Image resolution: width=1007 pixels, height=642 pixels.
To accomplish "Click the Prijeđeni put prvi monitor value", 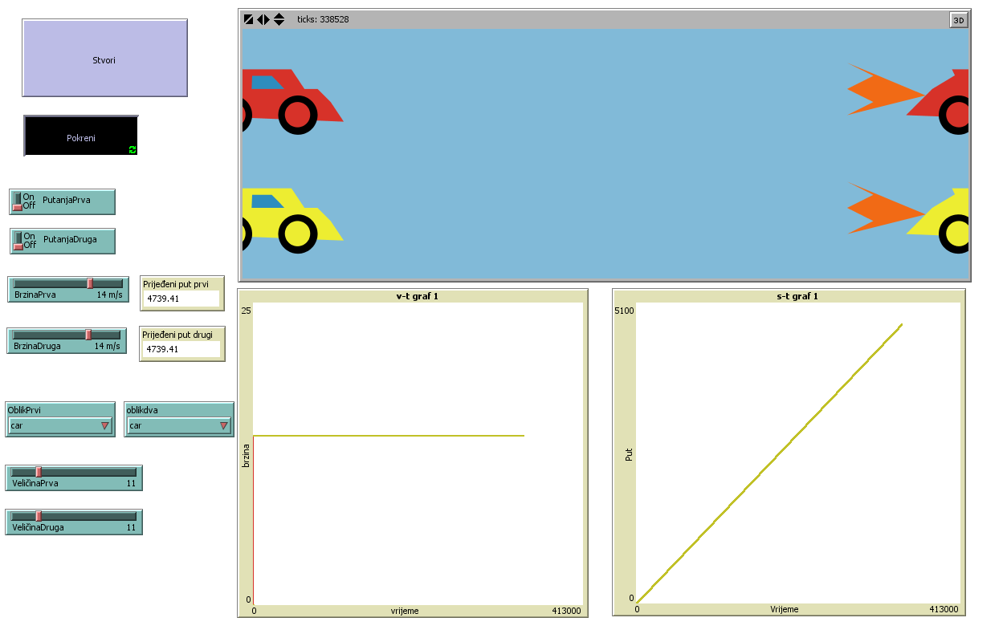I will pyautogui.click(x=180, y=299).
